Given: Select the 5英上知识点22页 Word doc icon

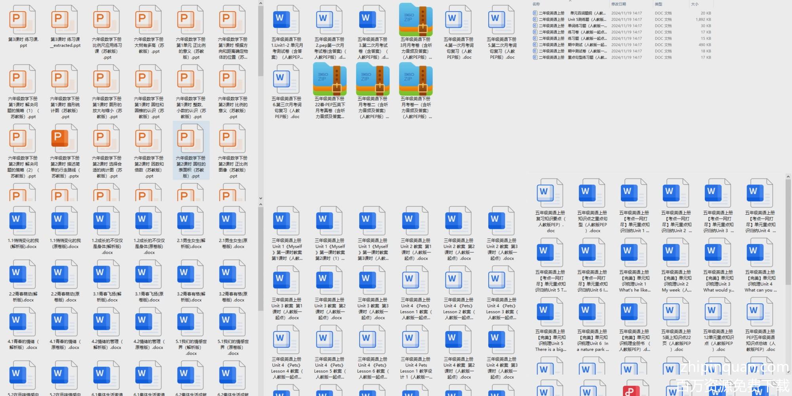Looking at the screenshot, I should pos(676,312).
